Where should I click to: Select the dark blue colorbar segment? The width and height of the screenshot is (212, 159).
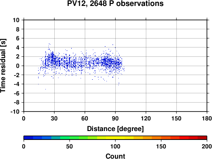click(28, 138)
